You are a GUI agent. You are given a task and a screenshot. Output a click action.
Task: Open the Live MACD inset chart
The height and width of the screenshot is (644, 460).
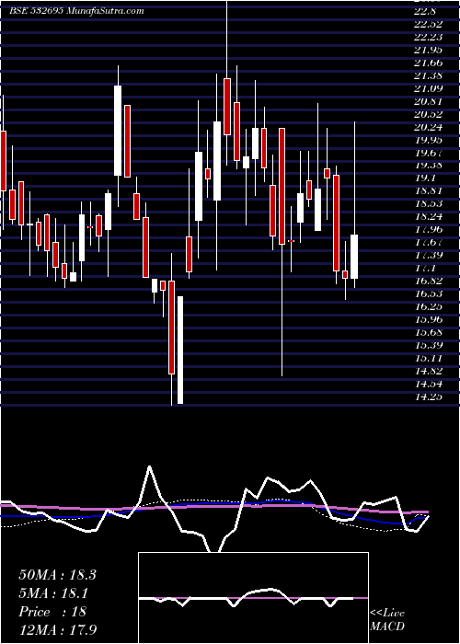[253, 598]
